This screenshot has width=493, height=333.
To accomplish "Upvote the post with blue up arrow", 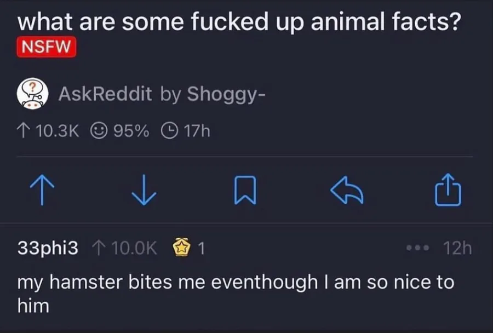I will (x=42, y=190).
